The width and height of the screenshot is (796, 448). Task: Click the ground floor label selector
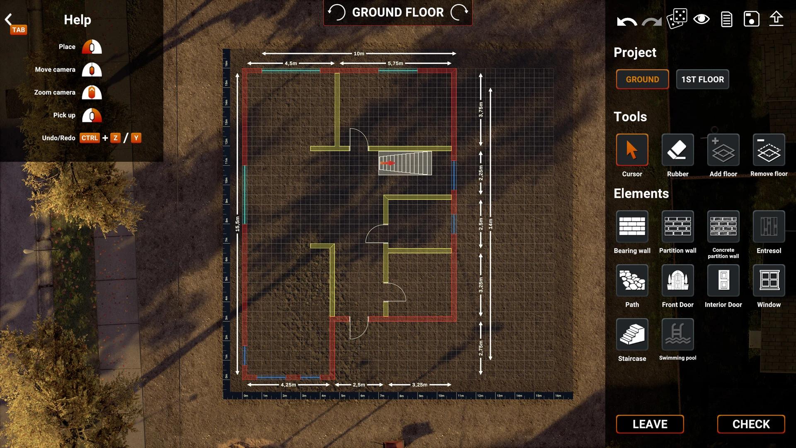coord(642,79)
